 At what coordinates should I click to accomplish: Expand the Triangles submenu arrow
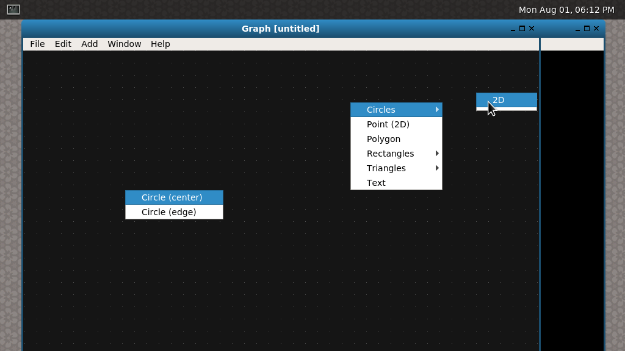click(x=437, y=168)
